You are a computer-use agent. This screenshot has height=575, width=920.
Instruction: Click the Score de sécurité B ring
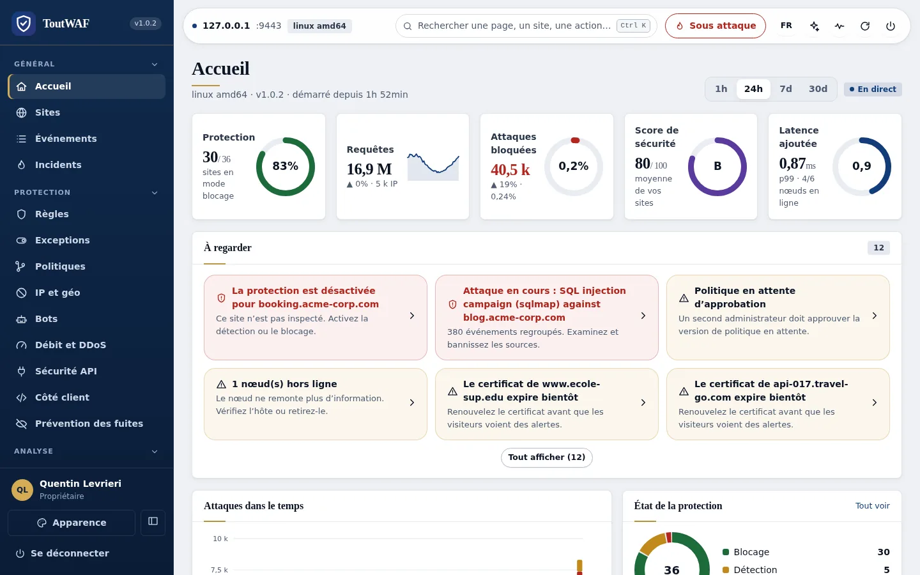[717, 167]
